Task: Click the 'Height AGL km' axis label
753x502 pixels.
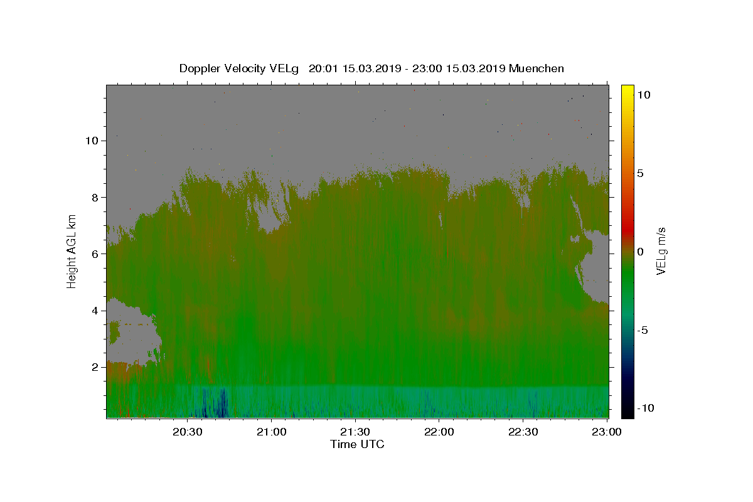Action: [x=72, y=251]
